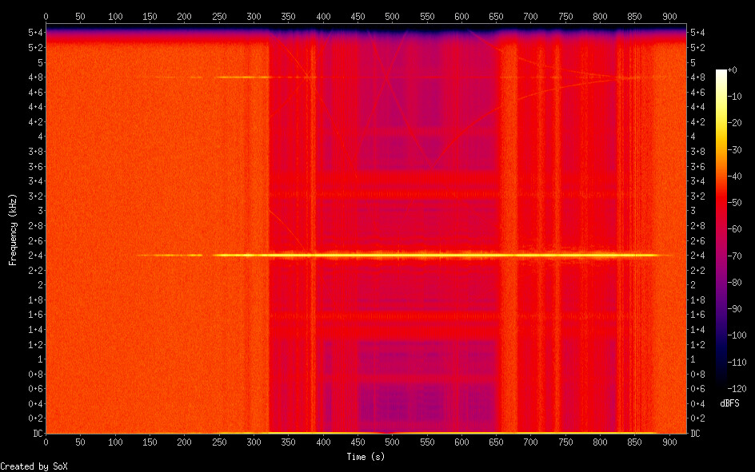Click the 0 tick on the bottom time axis
Image resolution: width=755 pixels, height=472 pixels.
click(46, 442)
